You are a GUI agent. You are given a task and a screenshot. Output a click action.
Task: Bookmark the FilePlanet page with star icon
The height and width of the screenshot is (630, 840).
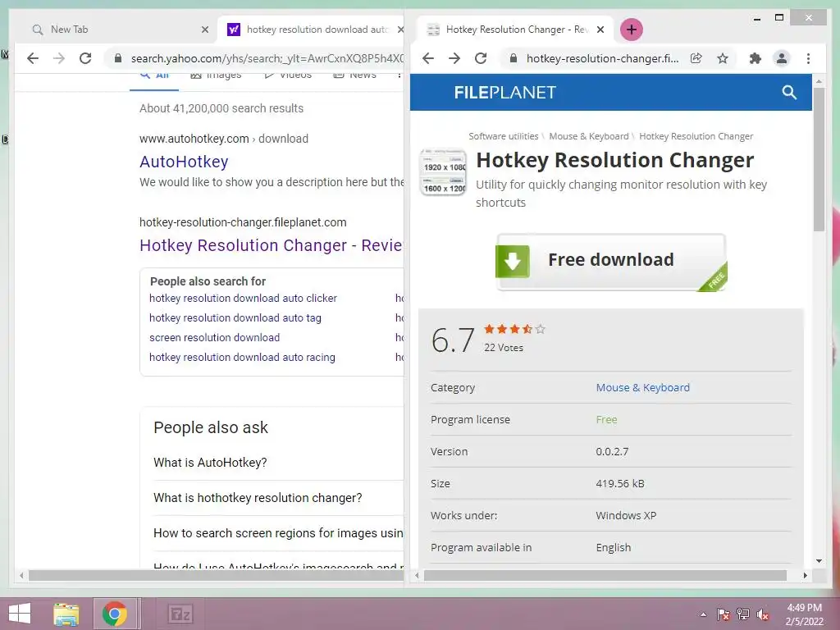[x=723, y=58]
